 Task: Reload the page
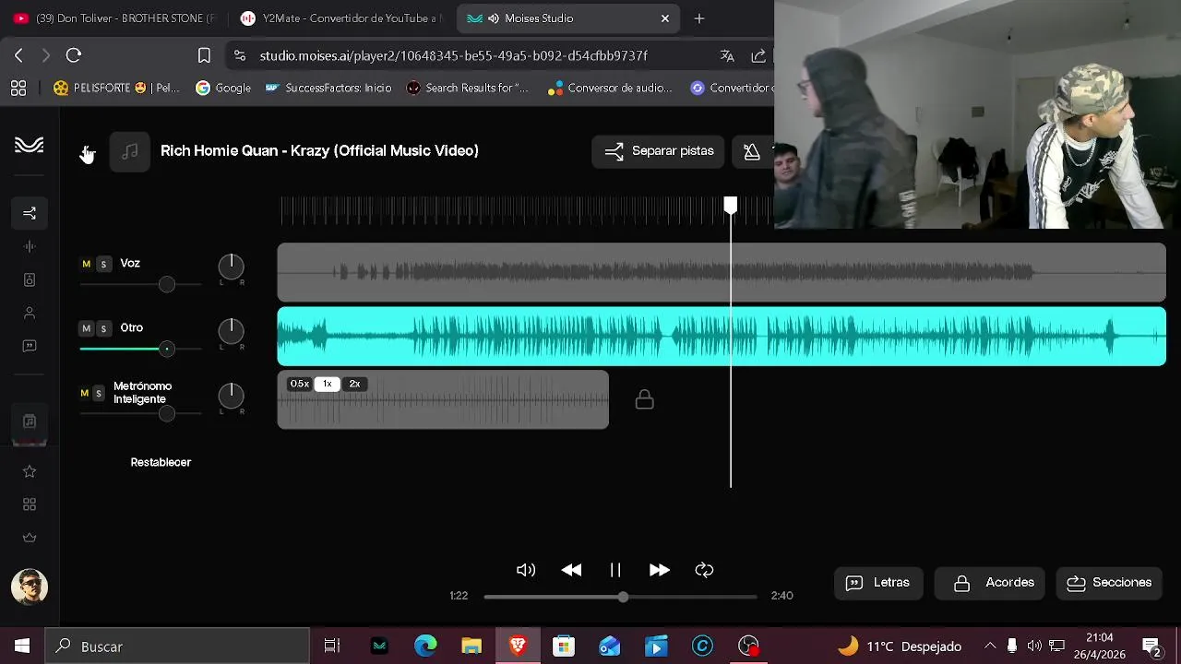coord(74,55)
